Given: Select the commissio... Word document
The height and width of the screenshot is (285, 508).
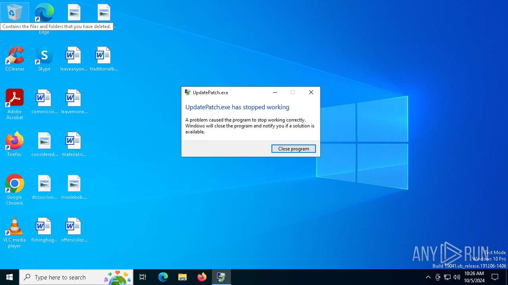Looking at the screenshot, I should click(x=44, y=102).
